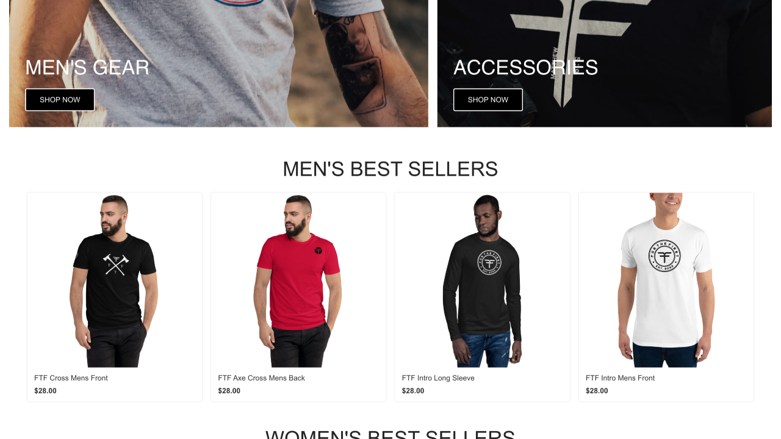
Task: Click the Men's Gear banner title text
Action: click(87, 67)
